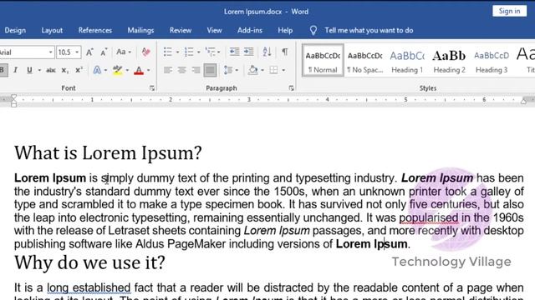
Task: Click the misspelled word 'popularised'
Action: (x=429, y=217)
